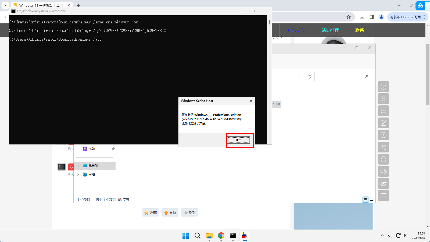Screen dimensions: 430x242
Task: Click the 反对 downvote button
Action: point(190,213)
